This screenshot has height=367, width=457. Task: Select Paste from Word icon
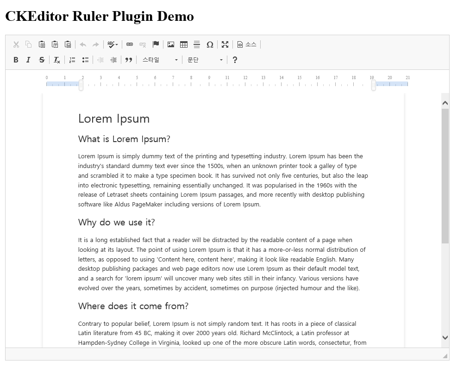click(68, 44)
